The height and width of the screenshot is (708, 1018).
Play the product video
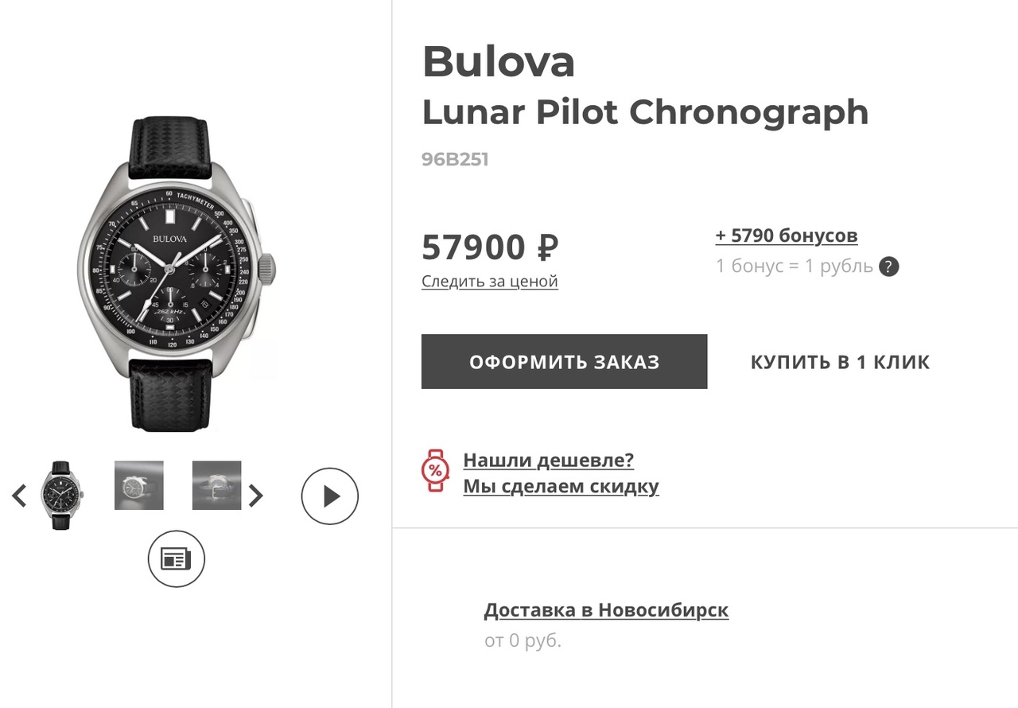pos(330,496)
